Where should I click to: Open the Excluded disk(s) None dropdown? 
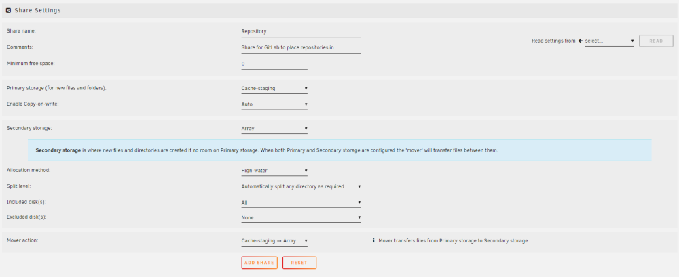(301, 218)
